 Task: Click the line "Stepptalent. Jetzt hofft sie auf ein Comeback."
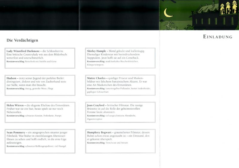113,58
